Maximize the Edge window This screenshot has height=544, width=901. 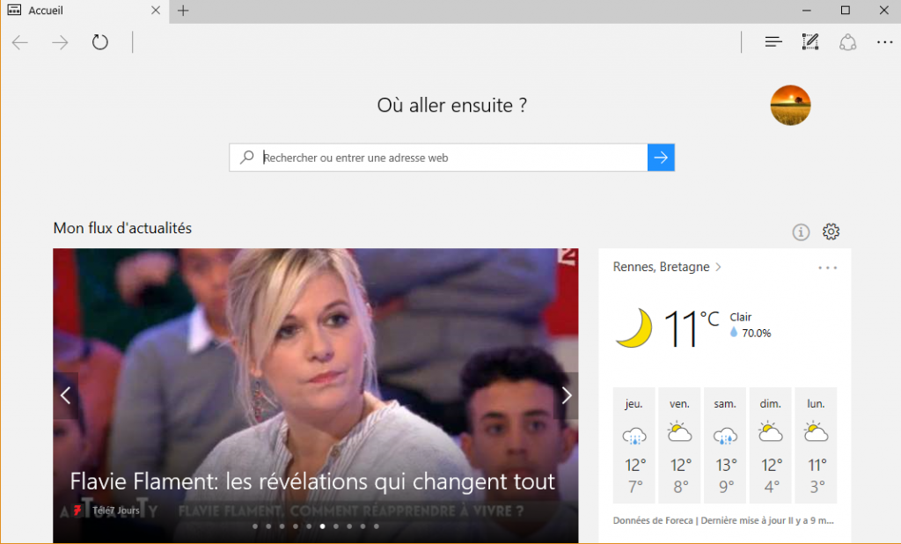coord(846,11)
